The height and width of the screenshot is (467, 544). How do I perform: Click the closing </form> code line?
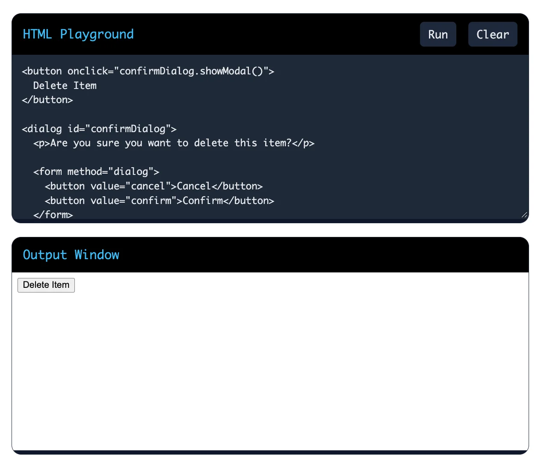tap(53, 214)
